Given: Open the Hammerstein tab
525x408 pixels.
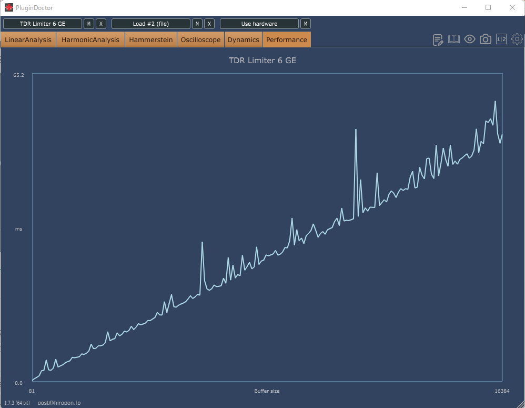Looking at the screenshot, I should (151, 39).
